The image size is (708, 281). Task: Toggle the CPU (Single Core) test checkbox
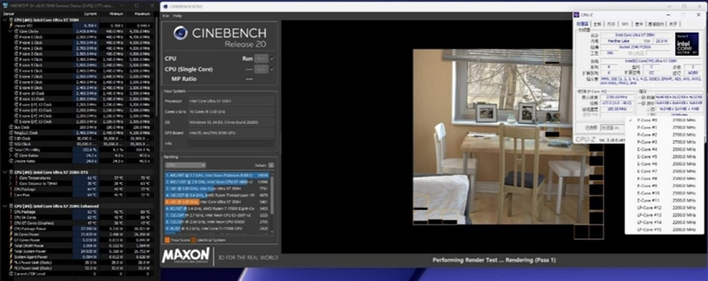tap(272, 69)
